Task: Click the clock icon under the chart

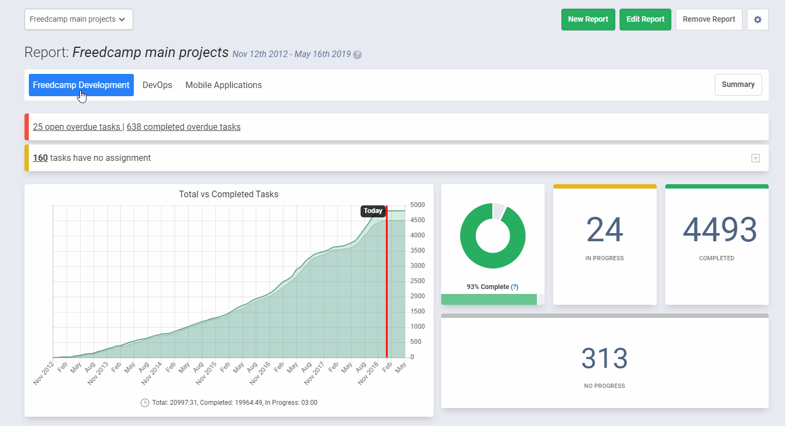Action: 145,403
